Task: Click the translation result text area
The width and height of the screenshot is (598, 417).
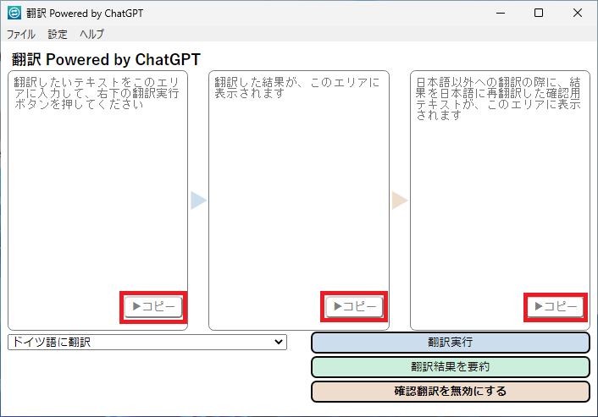Action: point(299,200)
